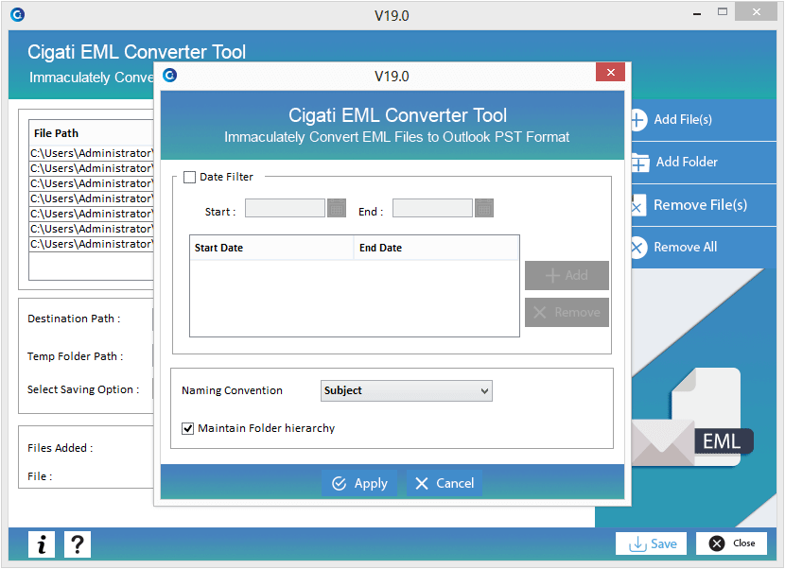Image resolution: width=785 pixels, height=569 pixels.
Task: Click the End Date column header
Action: click(436, 248)
